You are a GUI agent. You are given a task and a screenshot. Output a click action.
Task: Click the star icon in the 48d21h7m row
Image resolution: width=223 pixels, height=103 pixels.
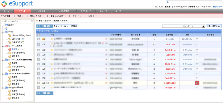pos(52,87)
